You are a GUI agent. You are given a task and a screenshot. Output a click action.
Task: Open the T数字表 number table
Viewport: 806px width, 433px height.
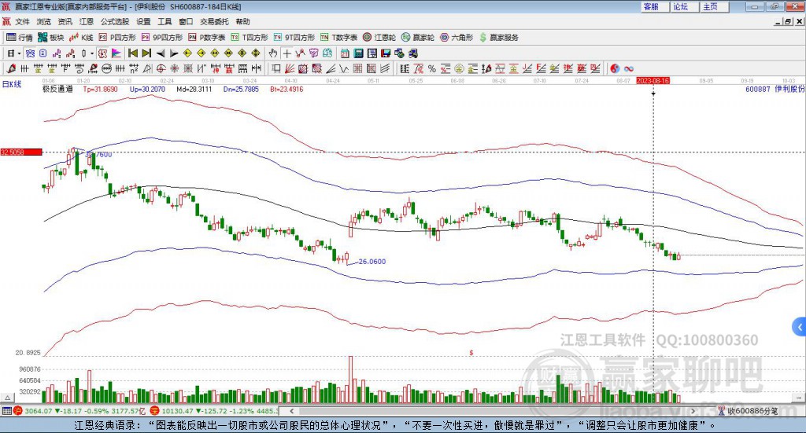[339, 38]
